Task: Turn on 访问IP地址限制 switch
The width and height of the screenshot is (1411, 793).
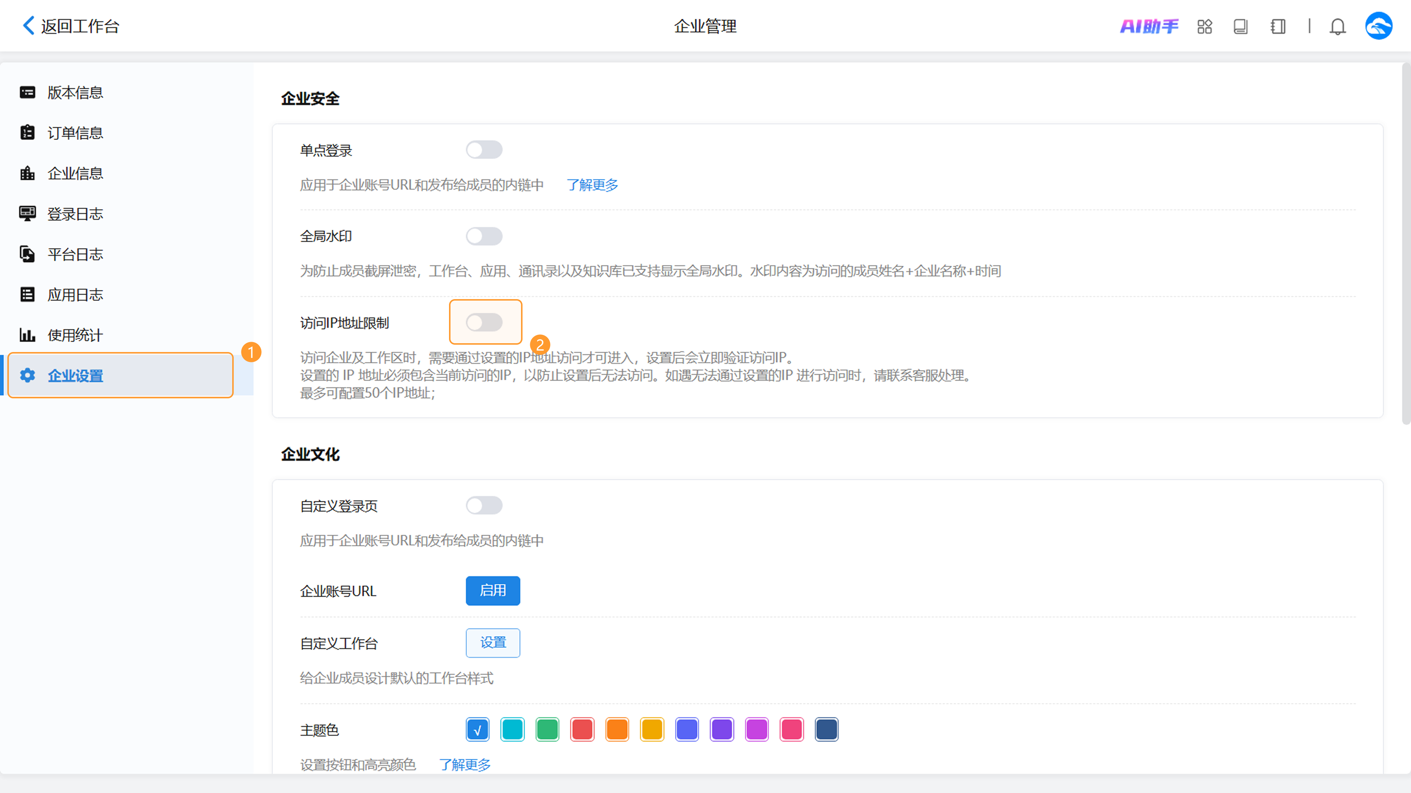Action: tap(484, 322)
